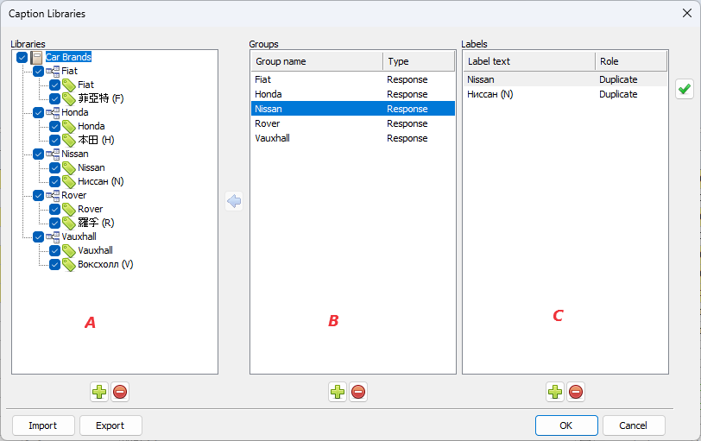This screenshot has width=701, height=441.
Task: Click the Export button
Action: 111,425
